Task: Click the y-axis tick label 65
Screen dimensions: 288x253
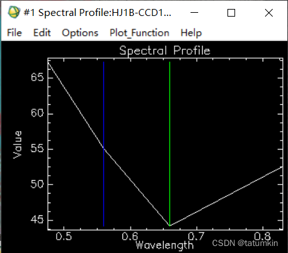Action: (x=37, y=77)
